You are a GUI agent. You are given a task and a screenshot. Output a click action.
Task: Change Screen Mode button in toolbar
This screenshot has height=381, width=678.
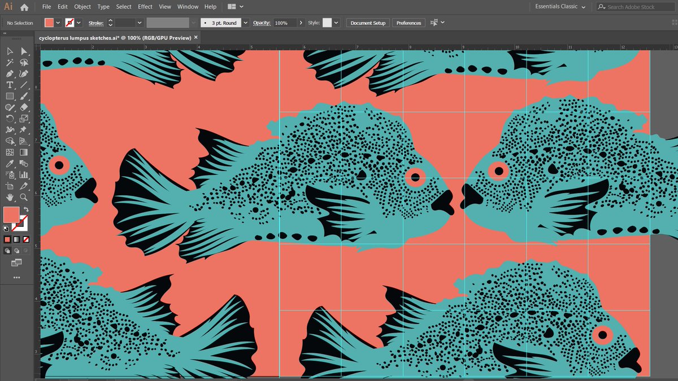point(16,263)
